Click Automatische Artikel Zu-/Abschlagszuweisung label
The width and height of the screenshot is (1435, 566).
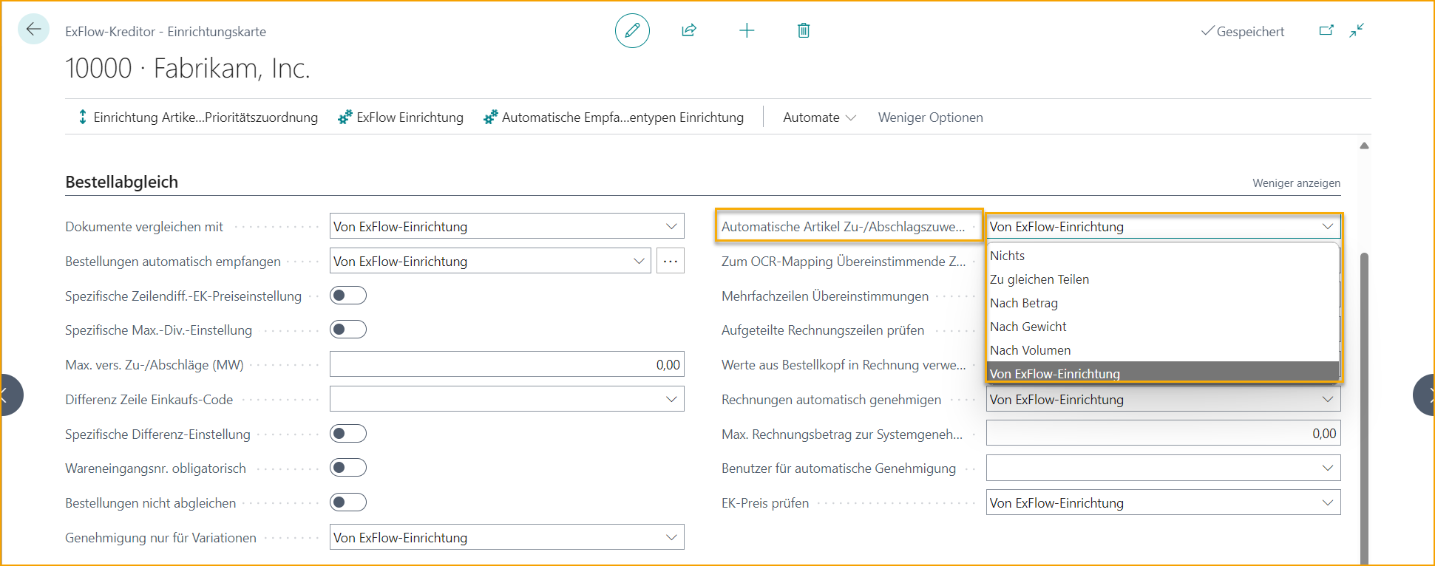click(843, 226)
